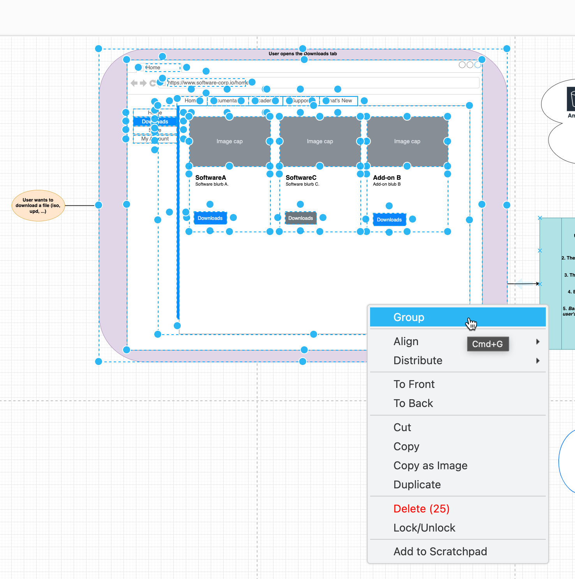The width and height of the screenshot is (575, 579).
Task: Expand the Align submenu arrow
Action: 538,341
